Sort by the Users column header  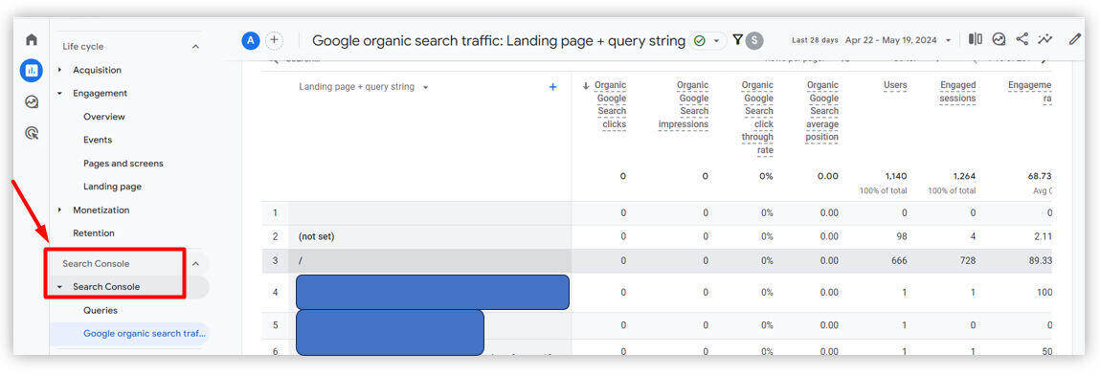point(895,85)
